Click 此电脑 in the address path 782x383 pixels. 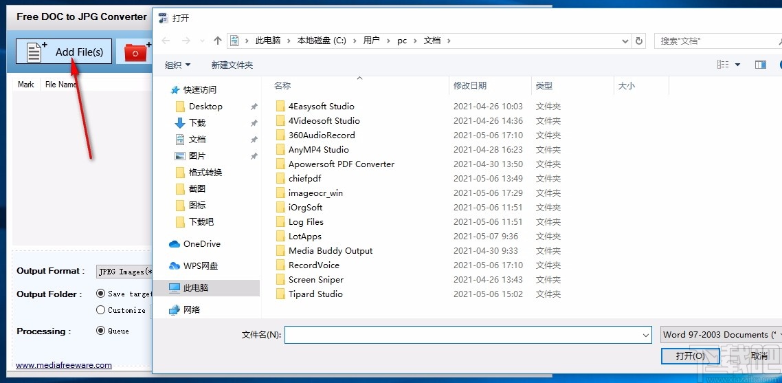[268, 41]
